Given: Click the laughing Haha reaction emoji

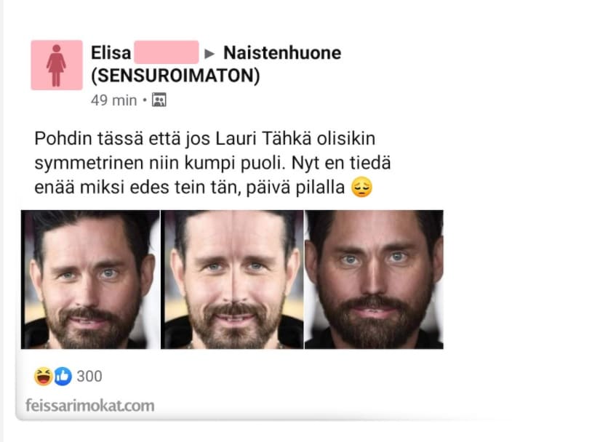Looking at the screenshot, I should (43, 377).
